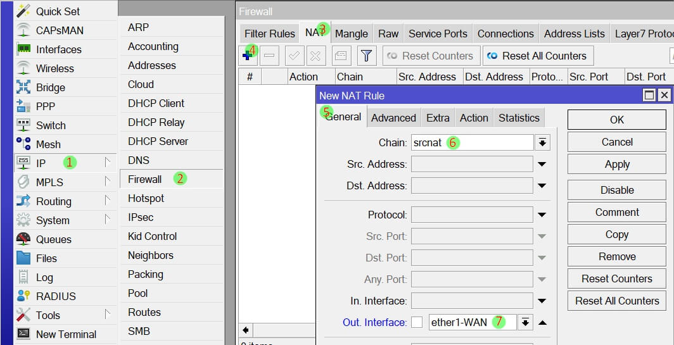Select Firewall in the IP submenu
Viewport: 674px width, 345px height.
[145, 179]
